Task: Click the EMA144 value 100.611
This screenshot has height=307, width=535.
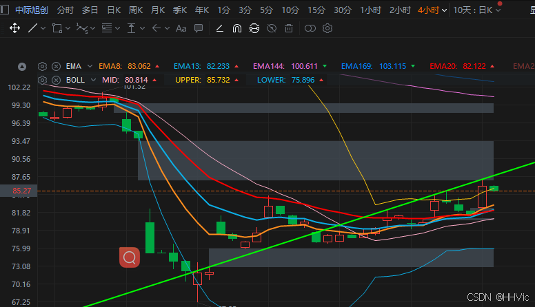Action: tap(304, 66)
